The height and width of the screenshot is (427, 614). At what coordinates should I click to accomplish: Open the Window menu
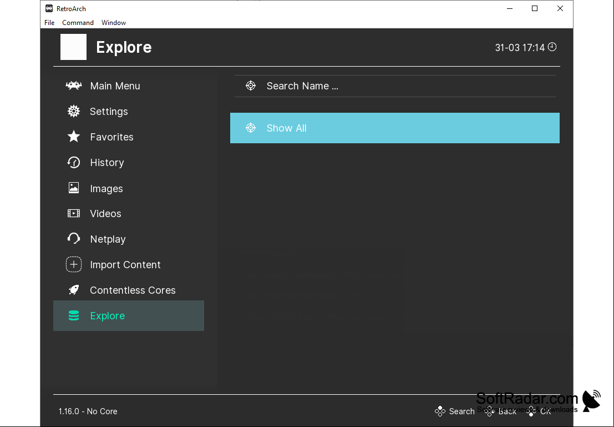click(x=114, y=23)
